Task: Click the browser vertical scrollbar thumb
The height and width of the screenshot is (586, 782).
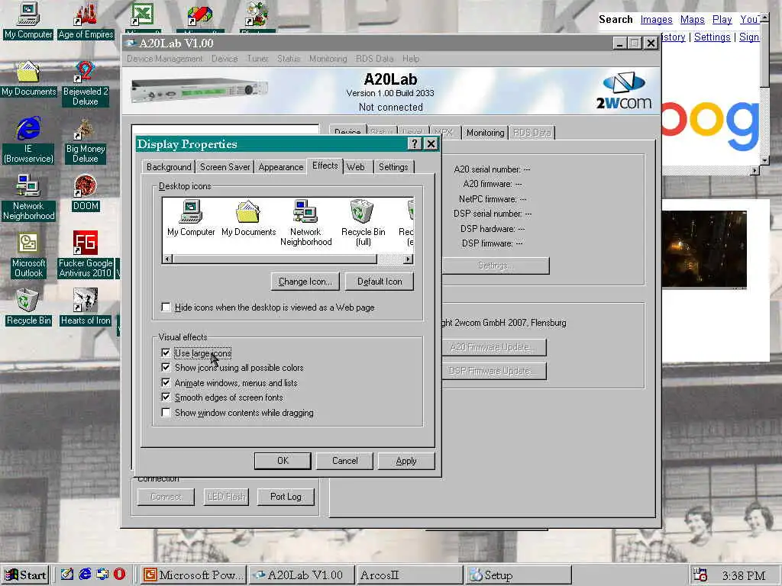Action: pyautogui.click(x=764, y=54)
